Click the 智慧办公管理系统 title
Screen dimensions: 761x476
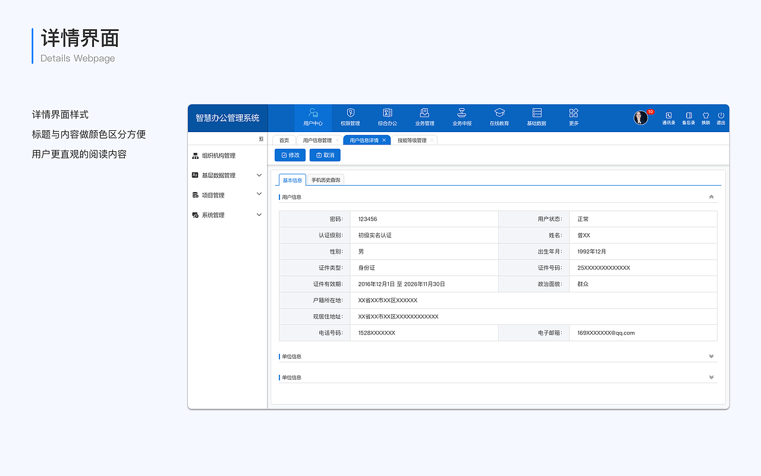[228, 118]
